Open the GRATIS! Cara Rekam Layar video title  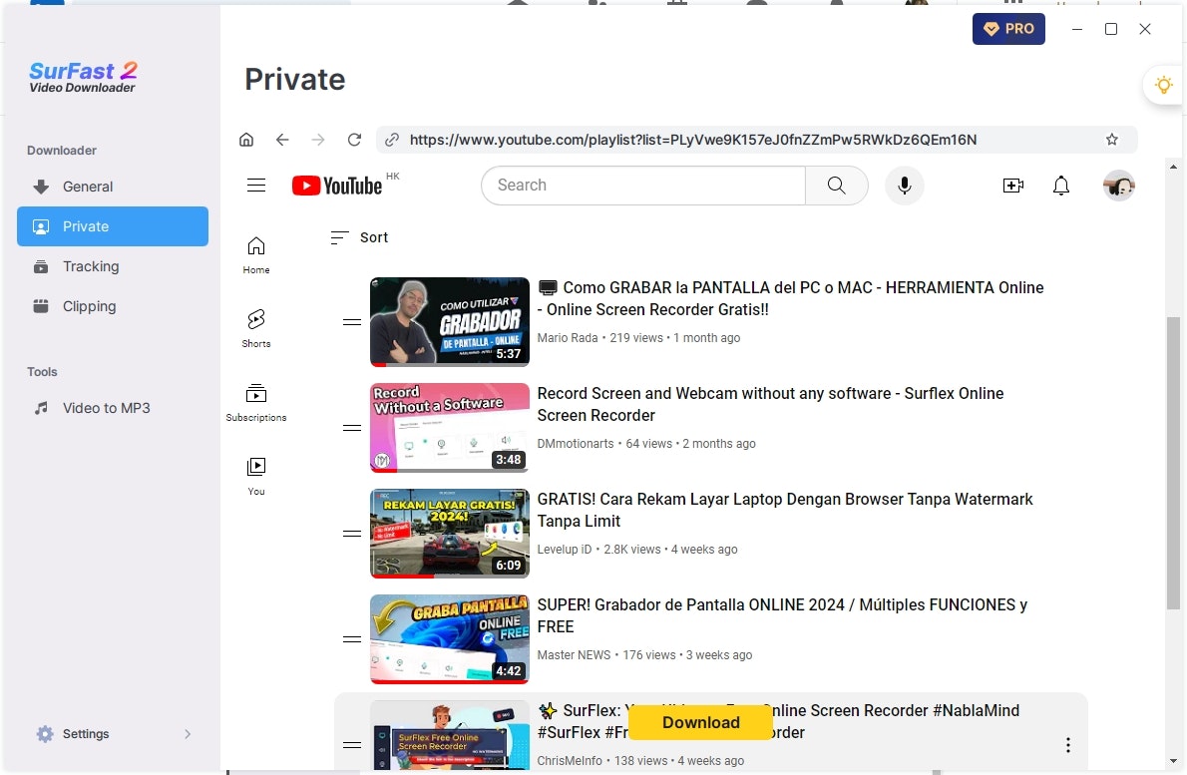point(785,510)
